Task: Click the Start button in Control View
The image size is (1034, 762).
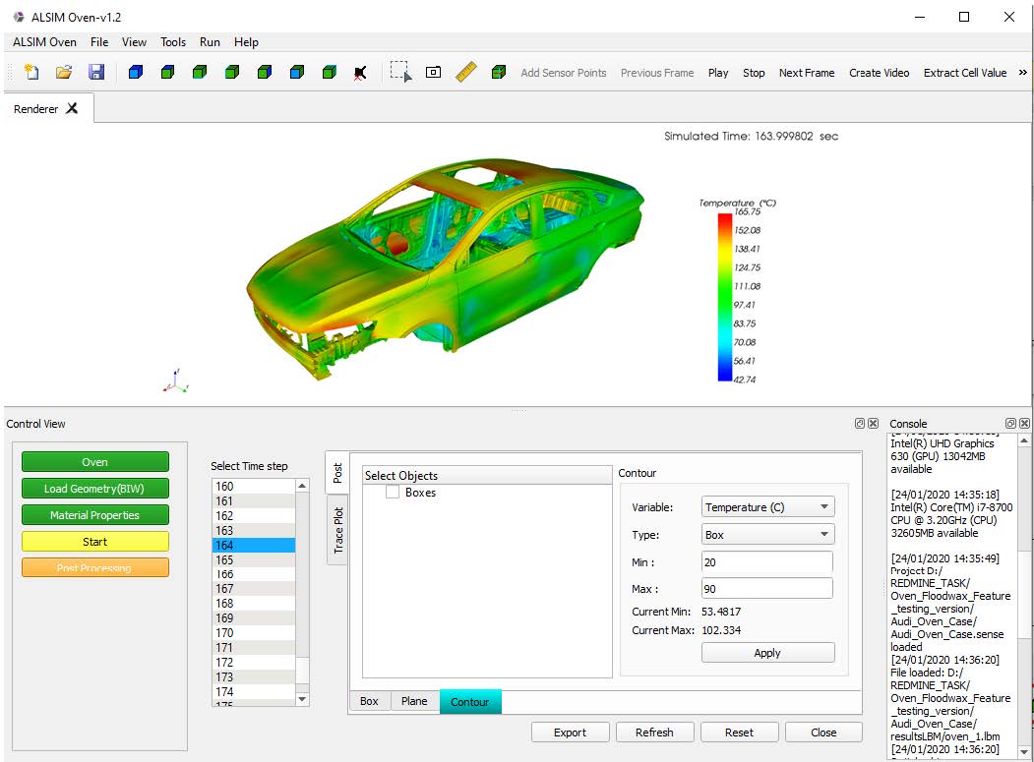Action: tap(94, 541)
